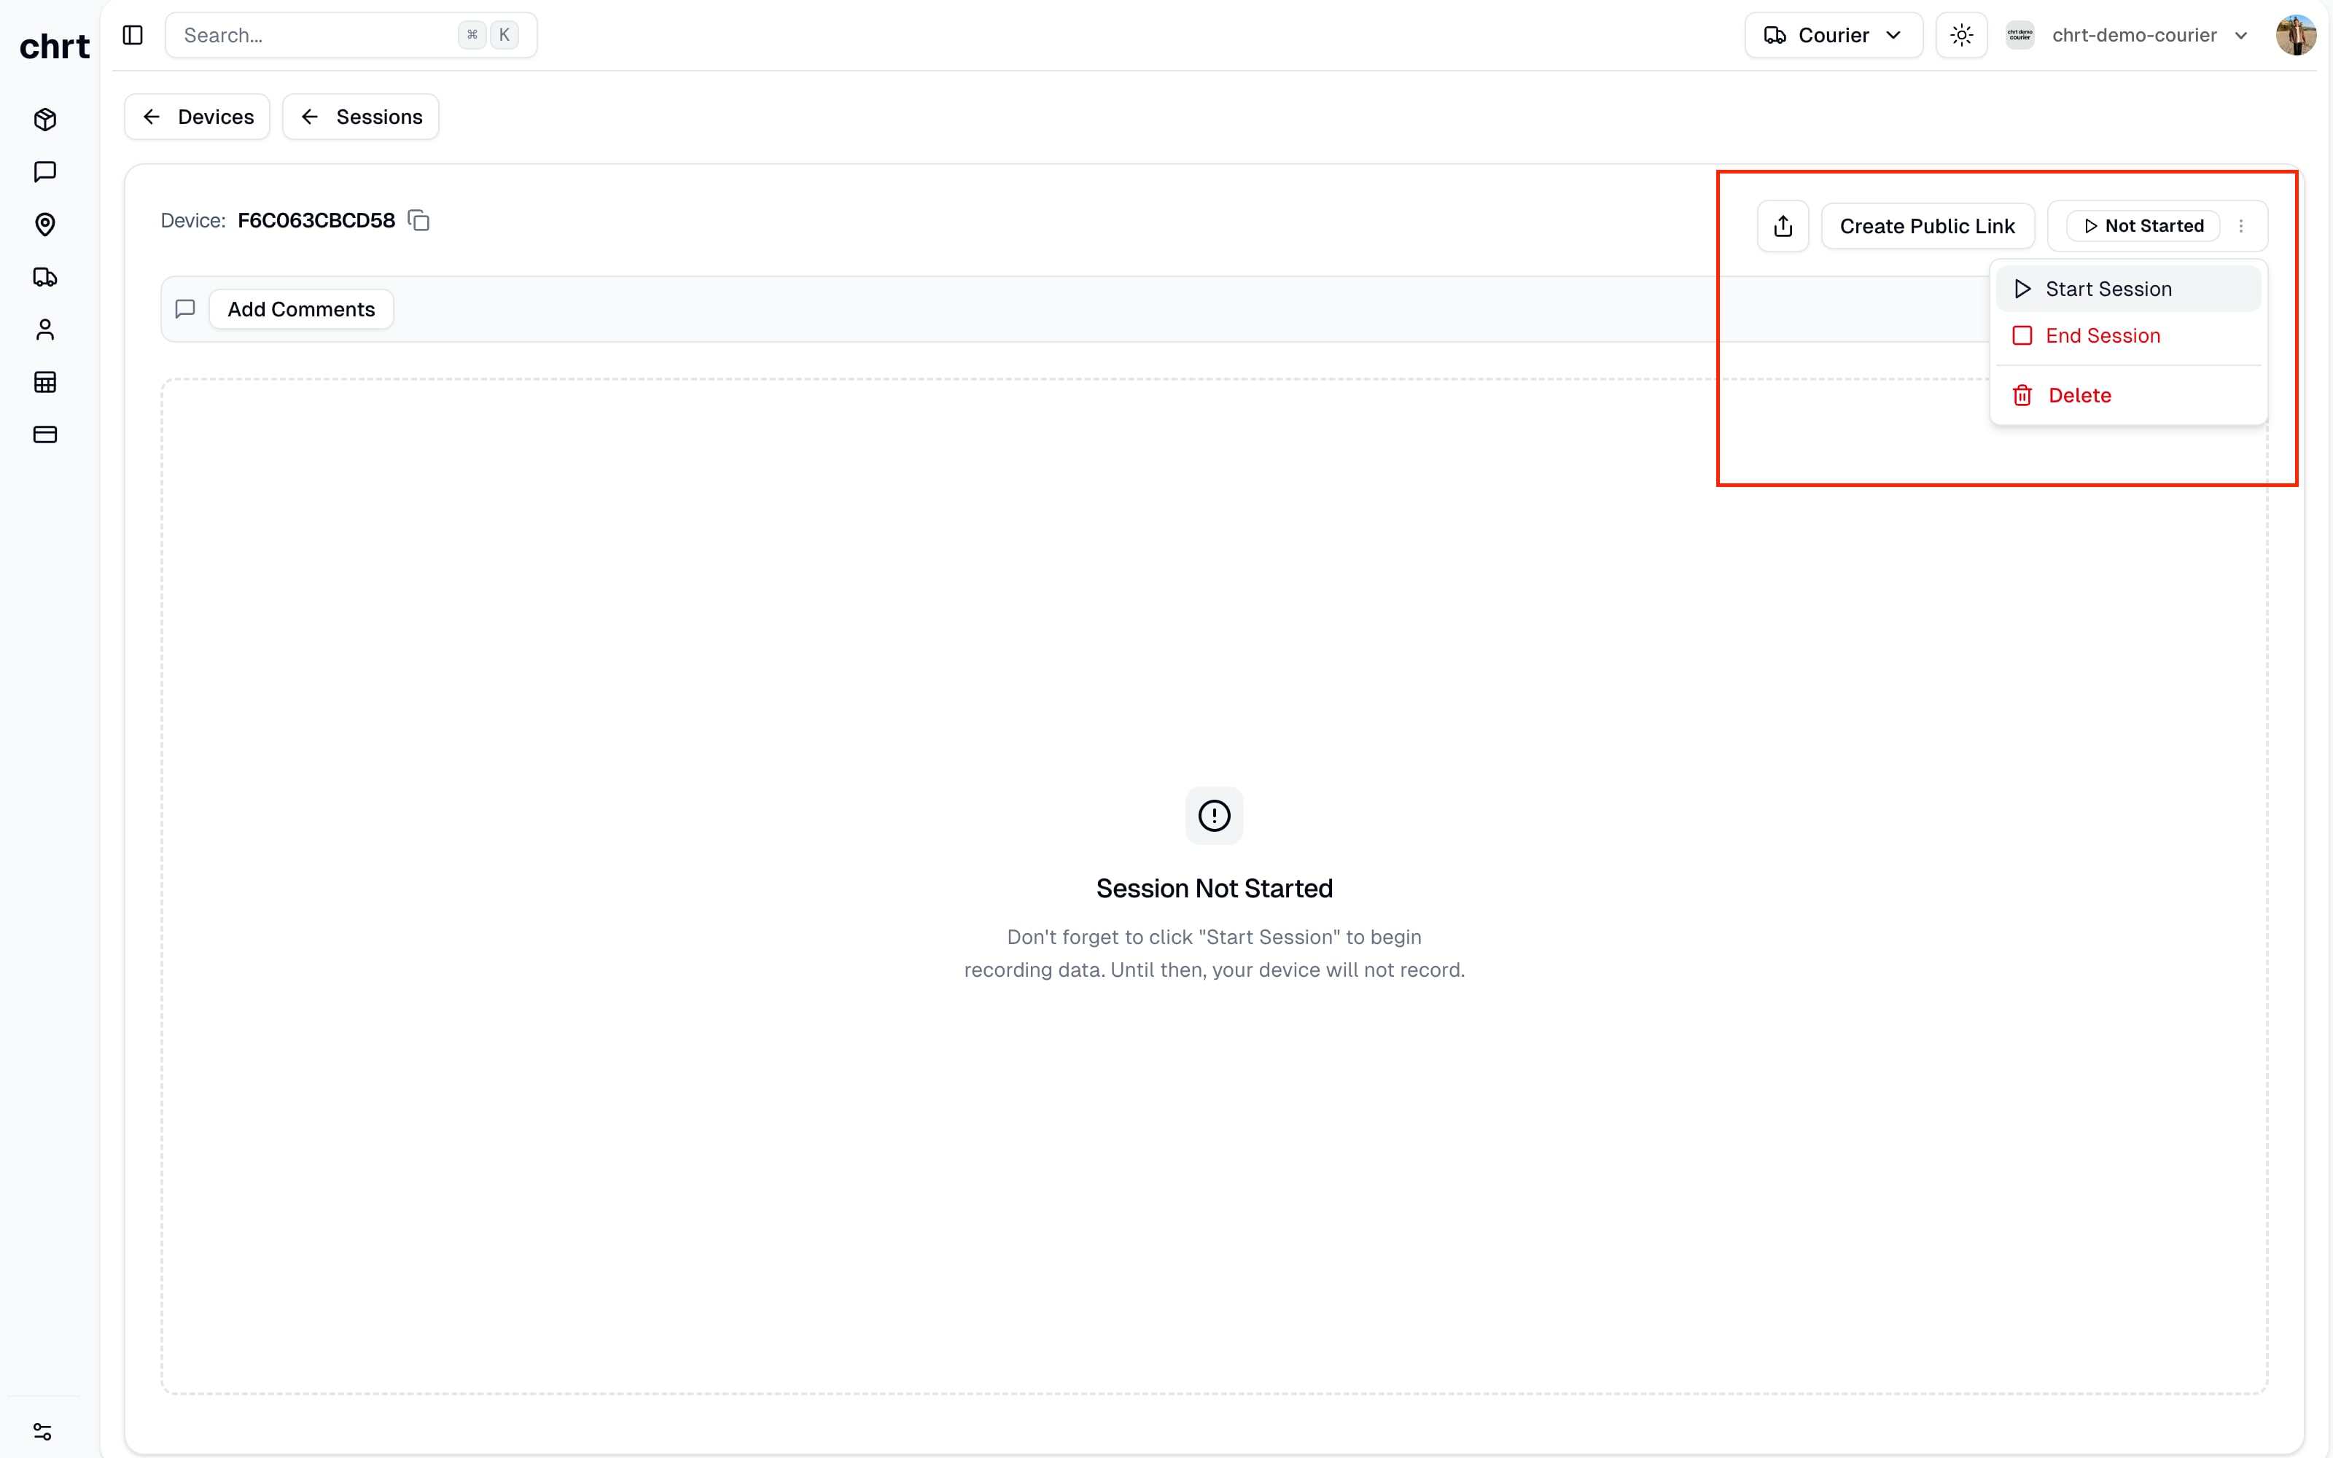Open the table grid sidebar icon
Screen dimensions: 2333x1458
coord(45,382)
